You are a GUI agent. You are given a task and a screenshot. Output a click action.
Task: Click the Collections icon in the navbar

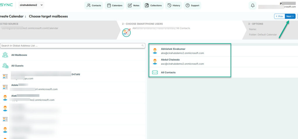click(x=147, y=5)
